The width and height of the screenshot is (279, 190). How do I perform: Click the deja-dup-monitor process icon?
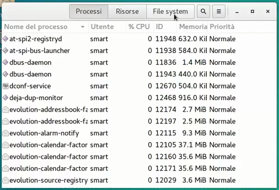click(x=5, y=98)
